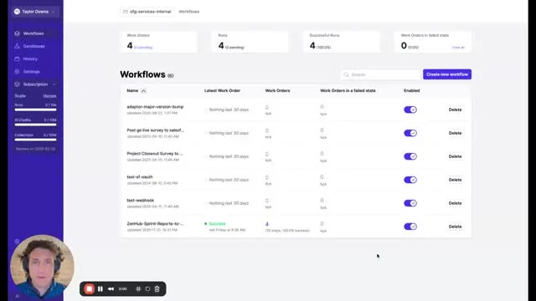The height and width of the screenshot is (301, 536).
Task: Toggle the test-sf-oauth workflow enabled switch
Action: click(410, 180)
